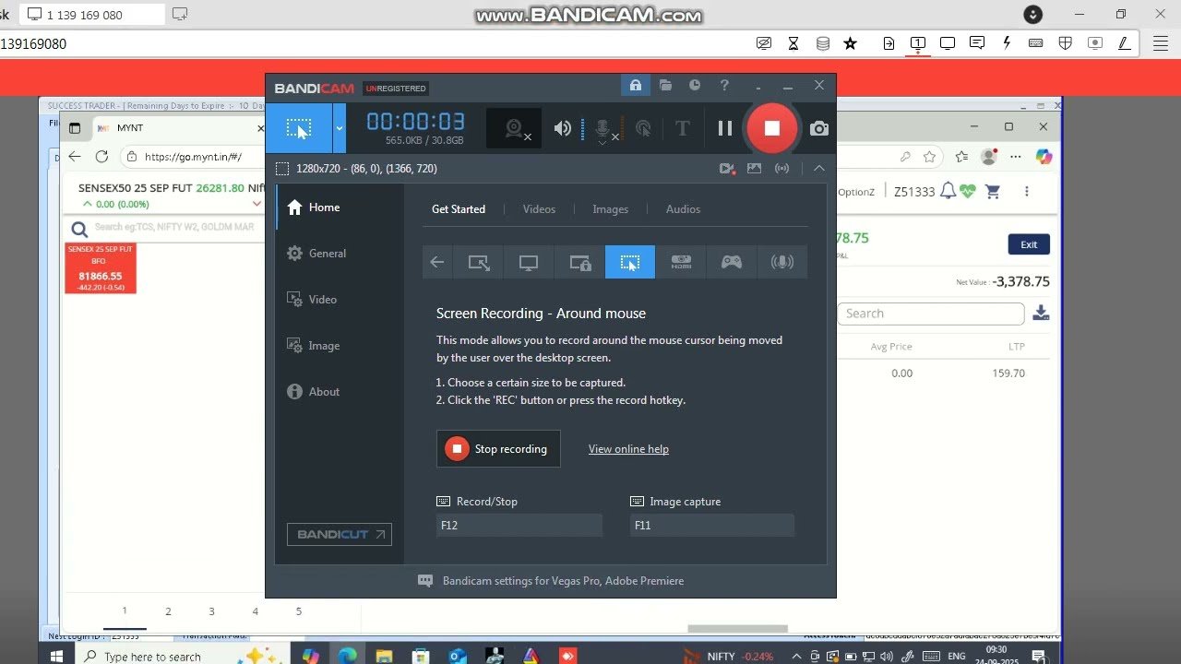Select the Audio only recording mode icon

[x=782, y=262]
